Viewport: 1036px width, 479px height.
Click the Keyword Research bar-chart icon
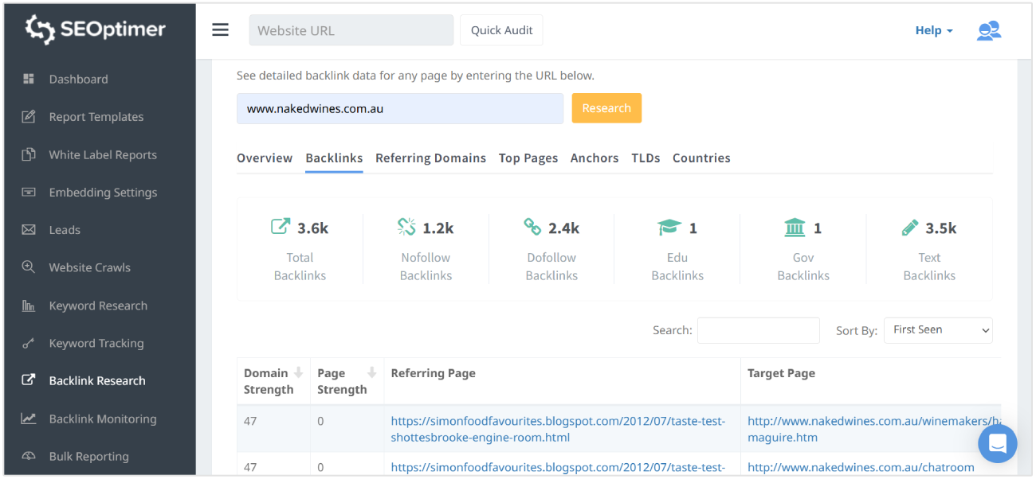point(27,305)
